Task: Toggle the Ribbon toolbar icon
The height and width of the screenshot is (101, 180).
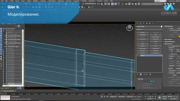Action: [112, 4]
